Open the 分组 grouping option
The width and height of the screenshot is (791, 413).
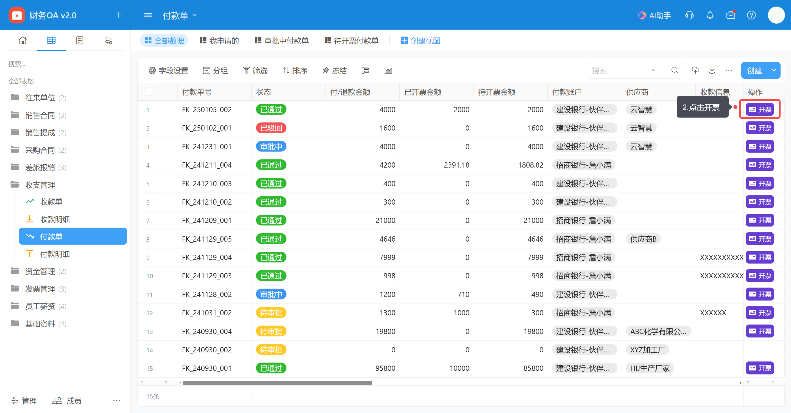215,70
